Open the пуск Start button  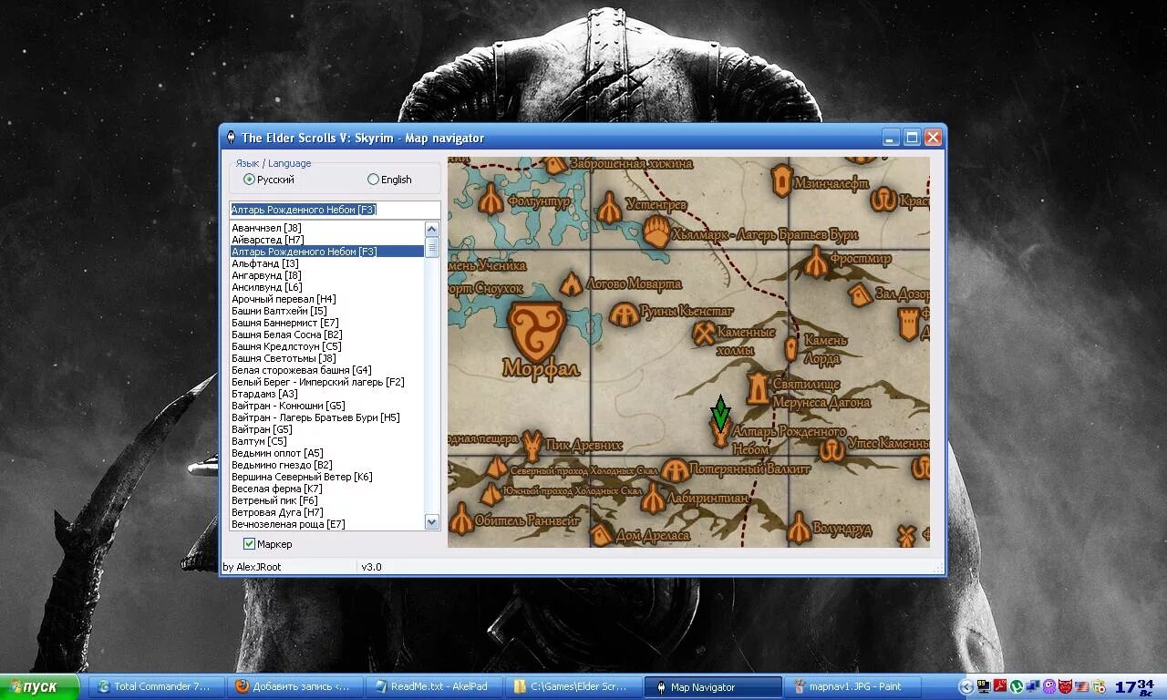[x=40, y=687]
